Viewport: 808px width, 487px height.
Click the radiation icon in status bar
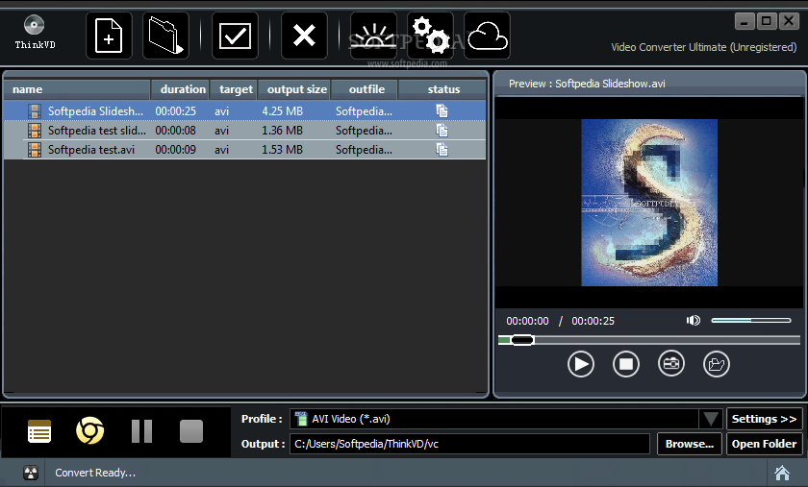[31, 473]
